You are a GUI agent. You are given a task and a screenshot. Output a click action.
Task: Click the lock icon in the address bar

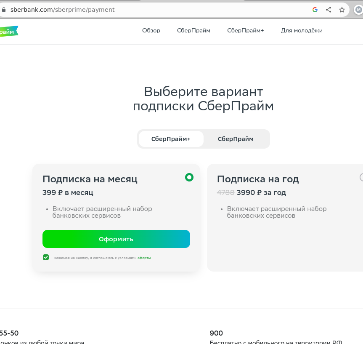click(x=3, y=10)
